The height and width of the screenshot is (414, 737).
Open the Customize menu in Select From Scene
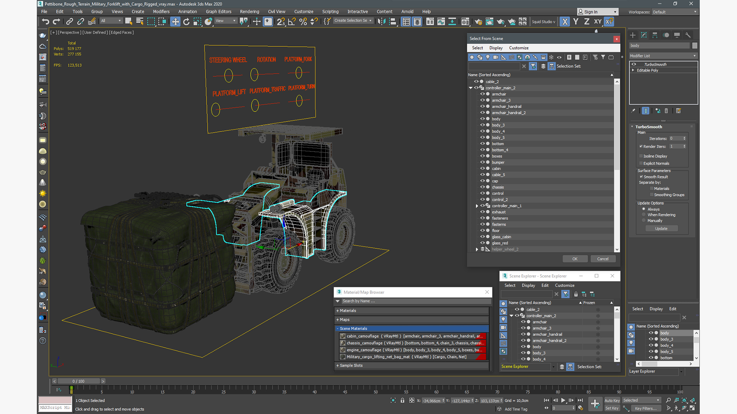(519, 48)
